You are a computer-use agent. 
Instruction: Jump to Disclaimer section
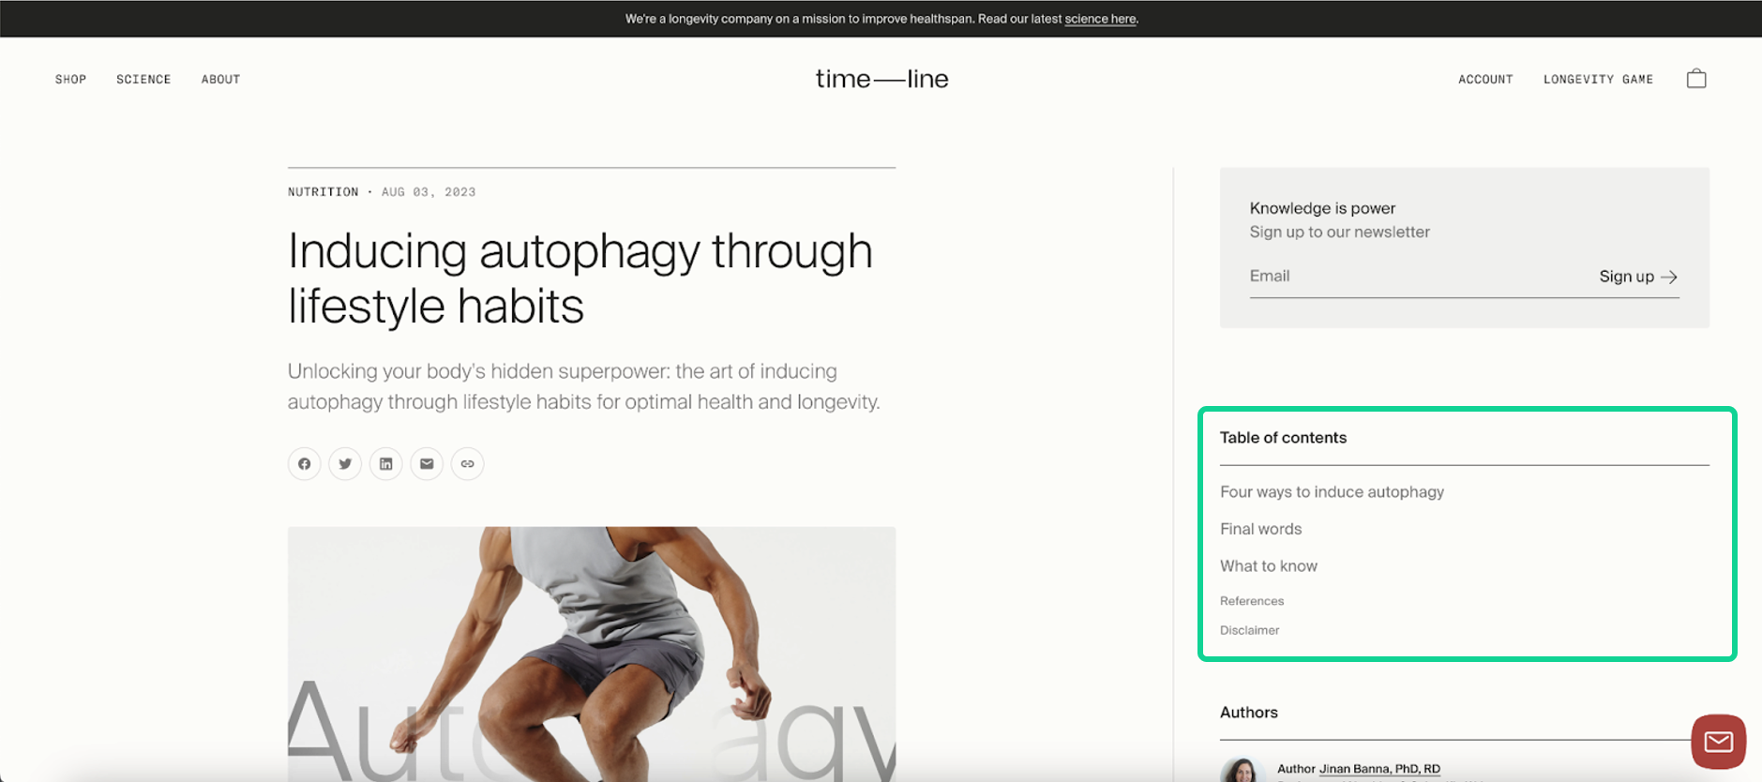pyautogui.click(x=1249, y=630)
